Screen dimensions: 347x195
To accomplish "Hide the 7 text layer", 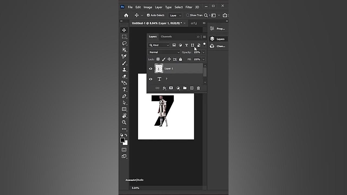I will click(x=151, y=79).
